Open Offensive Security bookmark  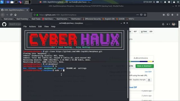[x=91, y=19]
